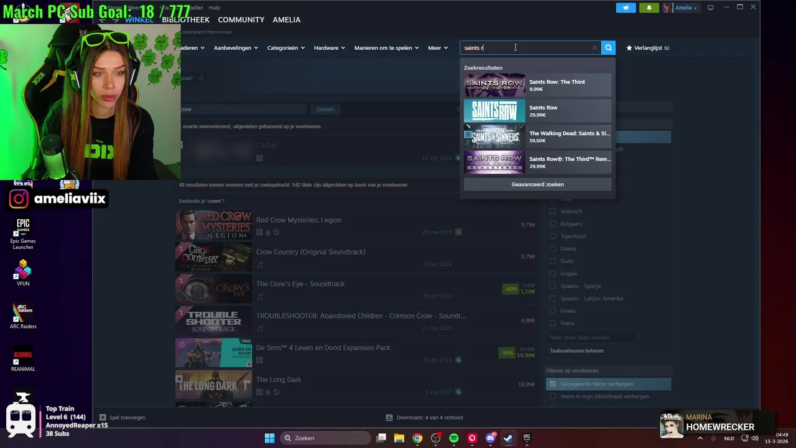Open Spotify from the taskbar
The width and height of the screenshot is (796, 448).
(x=454, y=438)
